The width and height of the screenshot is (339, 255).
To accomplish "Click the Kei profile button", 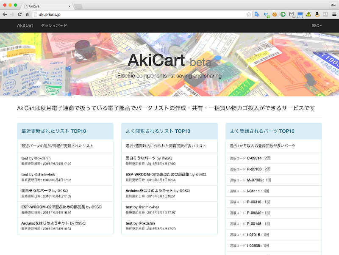I will pyautogui.click(x=333, y=5).
